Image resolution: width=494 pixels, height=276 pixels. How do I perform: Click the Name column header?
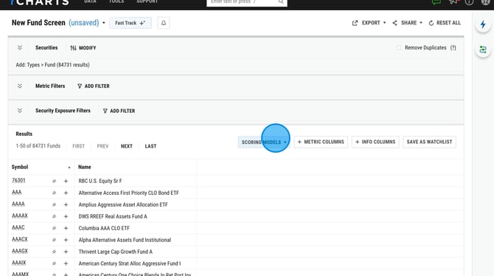(85, 168)
